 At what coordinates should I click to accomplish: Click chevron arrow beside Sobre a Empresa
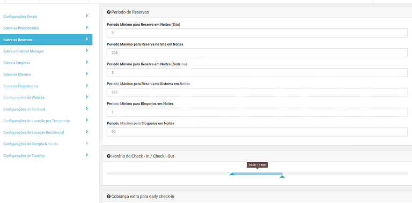(x=87, y=62)
